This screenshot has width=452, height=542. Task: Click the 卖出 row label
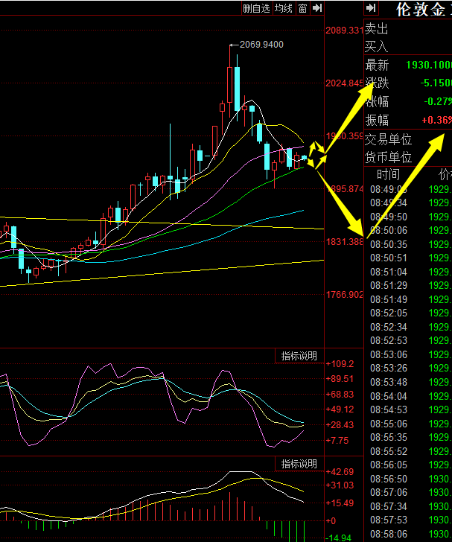[x=376, y=29]
